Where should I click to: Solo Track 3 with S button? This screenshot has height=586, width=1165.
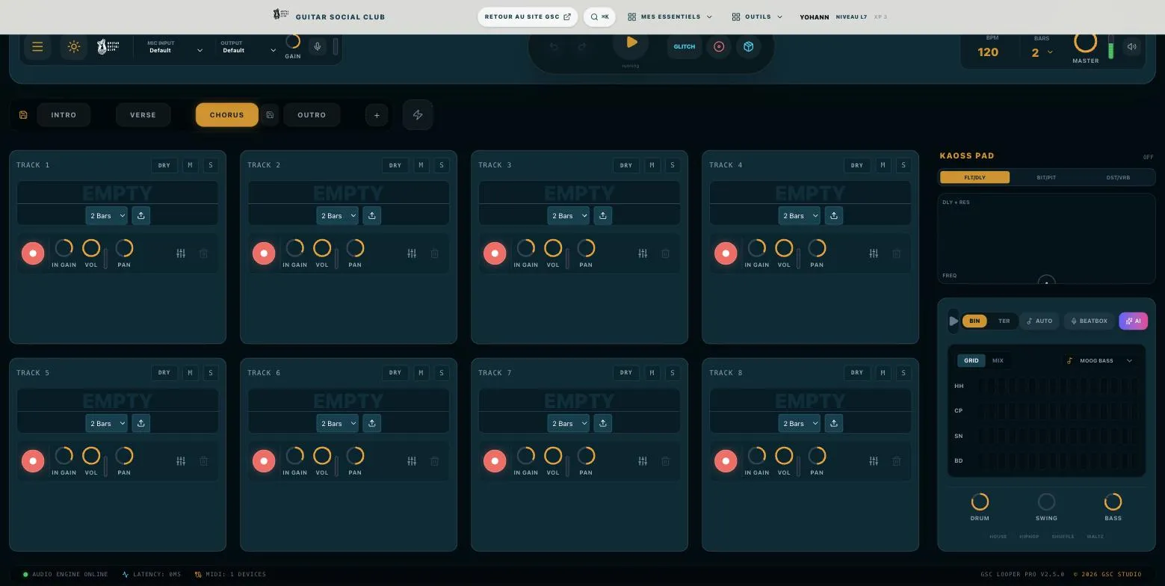673,165
